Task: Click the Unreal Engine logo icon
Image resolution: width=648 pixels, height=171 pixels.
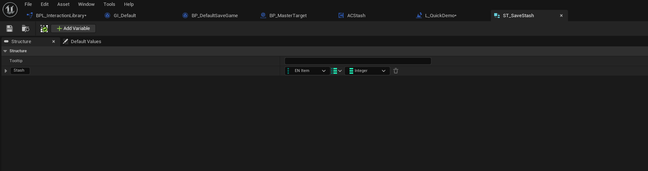Action: click(10, 9)
